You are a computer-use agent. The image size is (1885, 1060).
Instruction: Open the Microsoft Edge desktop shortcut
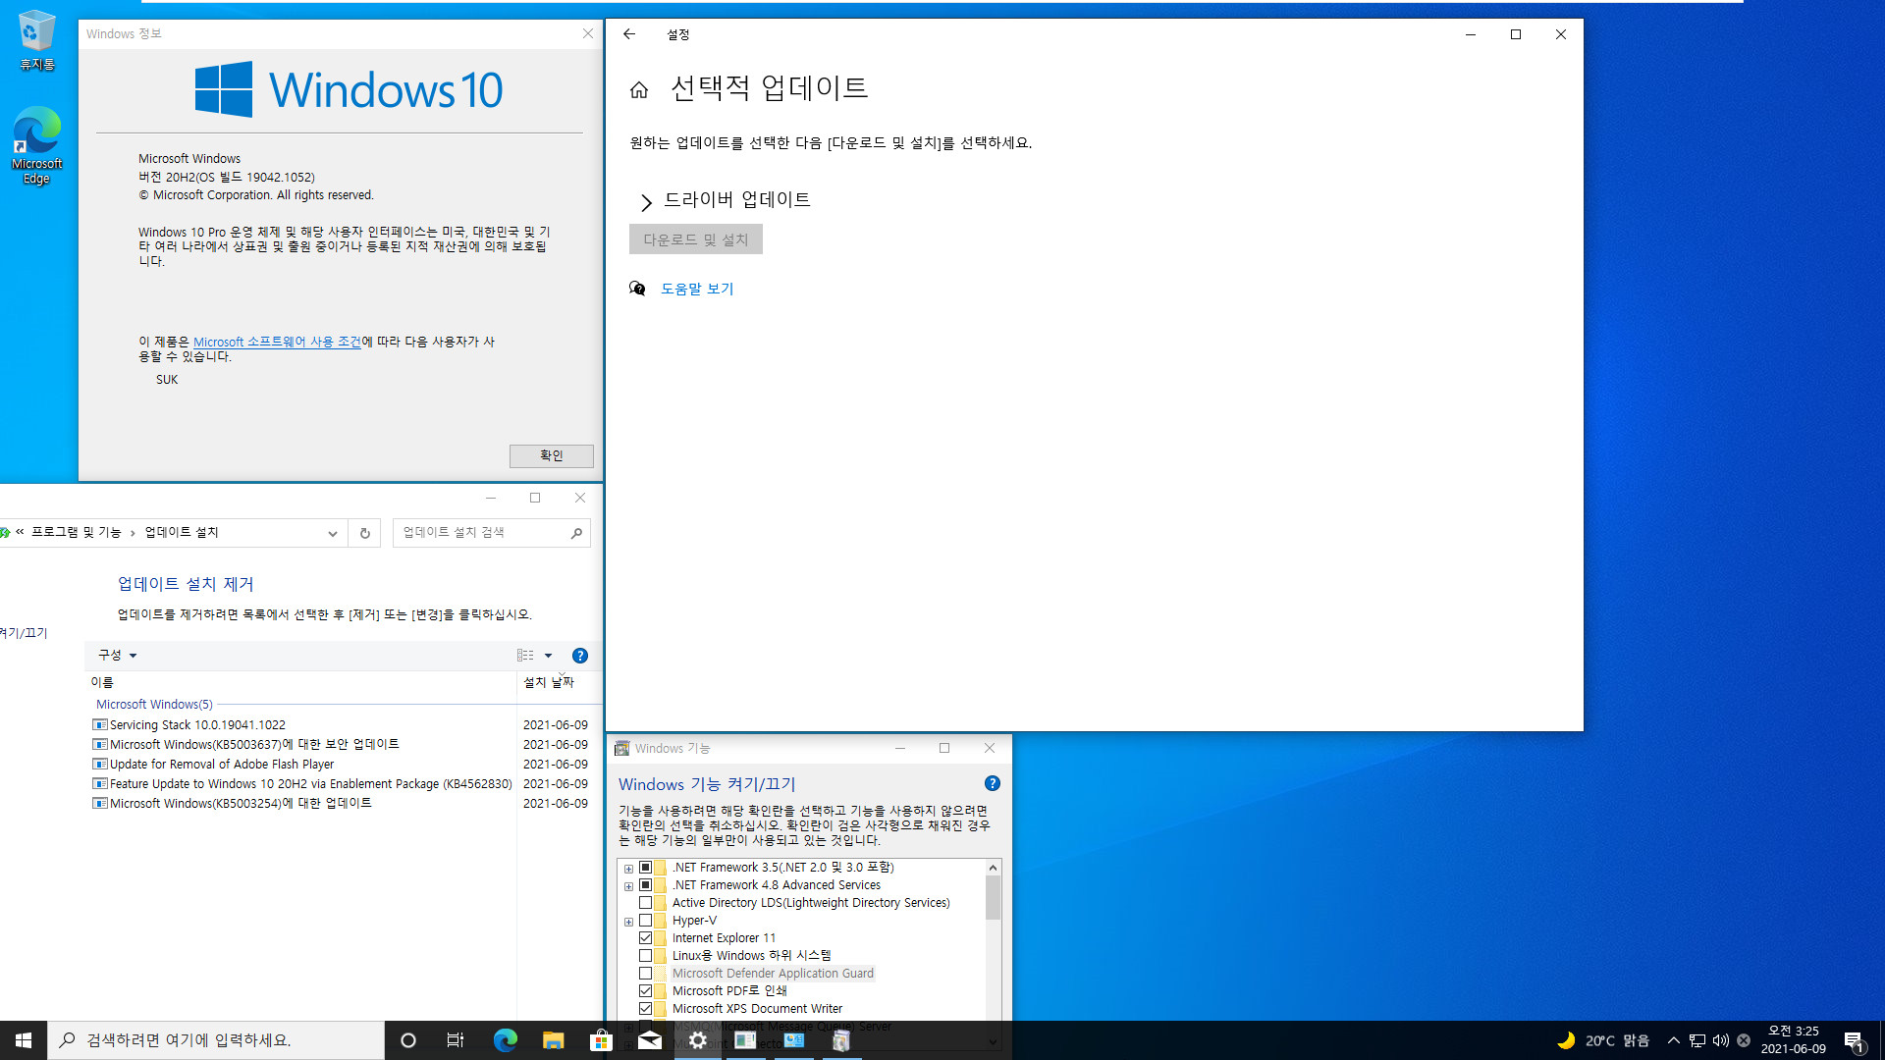pyautogui.click(x=36, y=145)
